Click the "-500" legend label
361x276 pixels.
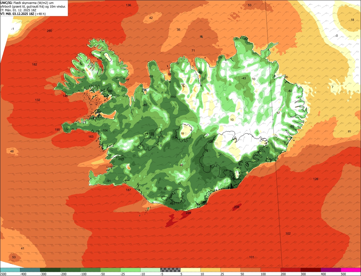click(3, 274)
